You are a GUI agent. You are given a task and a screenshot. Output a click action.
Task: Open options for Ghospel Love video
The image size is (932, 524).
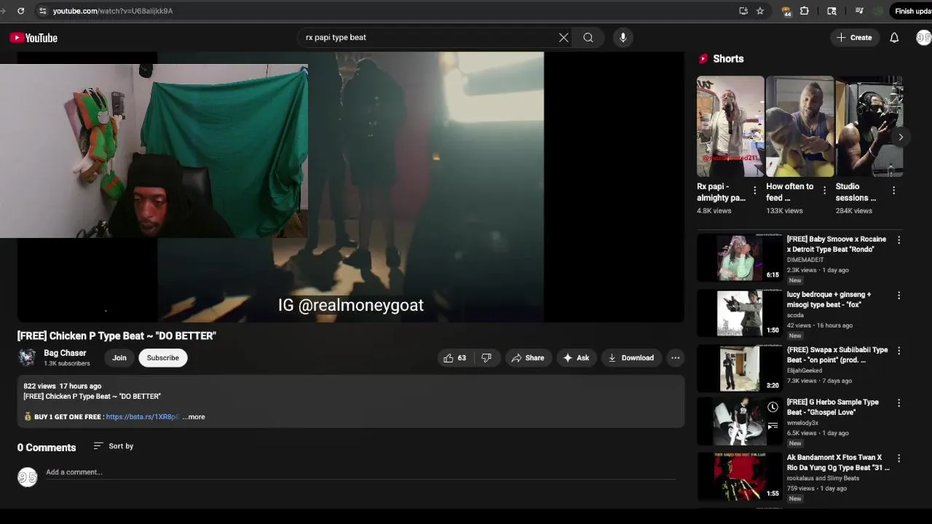tap(899, 403)
